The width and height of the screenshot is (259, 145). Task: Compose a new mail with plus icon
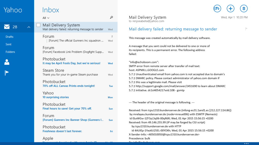point(230,9)
